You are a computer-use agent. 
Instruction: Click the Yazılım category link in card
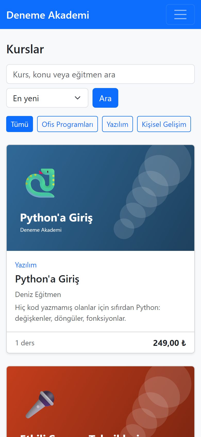click(x=26, y=265)
